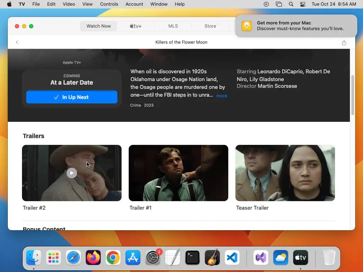363x272 pixels.
Task: Click the Apple TV icon in the Dock
Action: tap(301, 257)
